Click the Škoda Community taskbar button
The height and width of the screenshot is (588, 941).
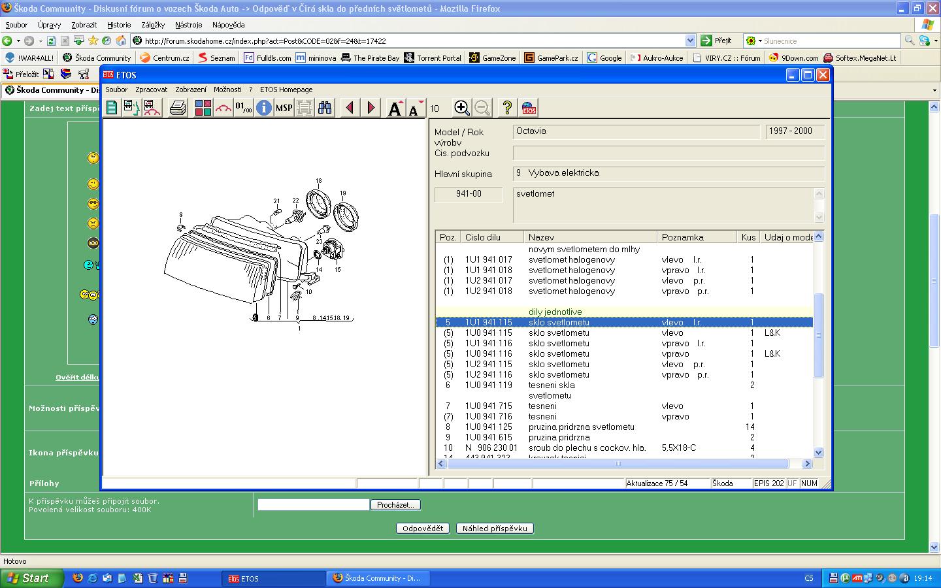(377, 578)
